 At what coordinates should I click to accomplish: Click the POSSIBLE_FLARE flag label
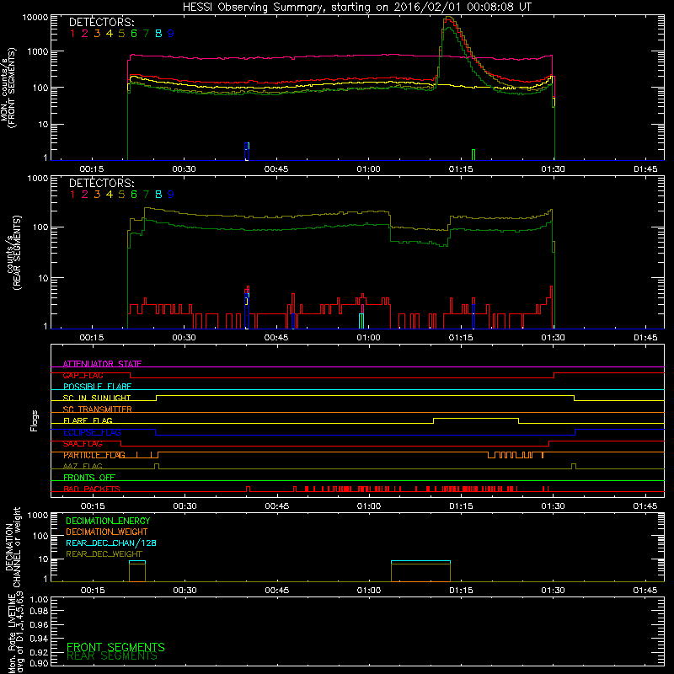(x=97, y=387)
